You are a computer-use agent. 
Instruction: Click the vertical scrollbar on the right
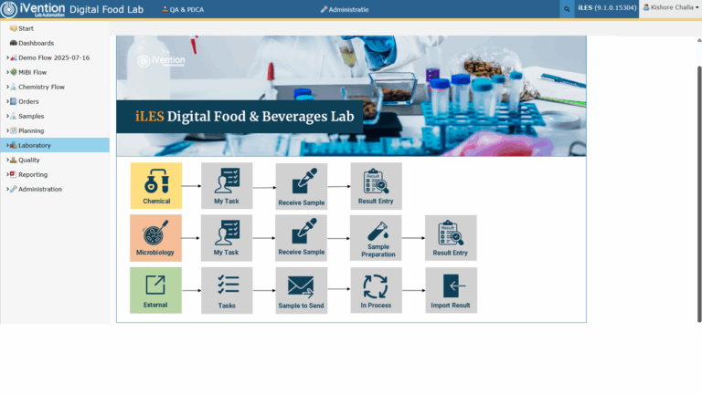click(699, 194)
